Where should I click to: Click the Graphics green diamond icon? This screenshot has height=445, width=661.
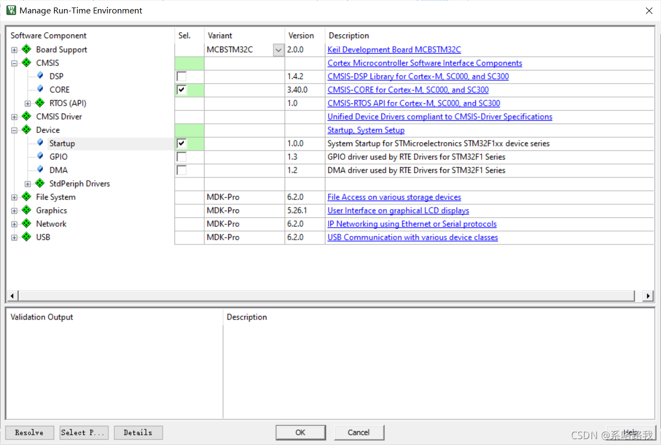[26, 210]
